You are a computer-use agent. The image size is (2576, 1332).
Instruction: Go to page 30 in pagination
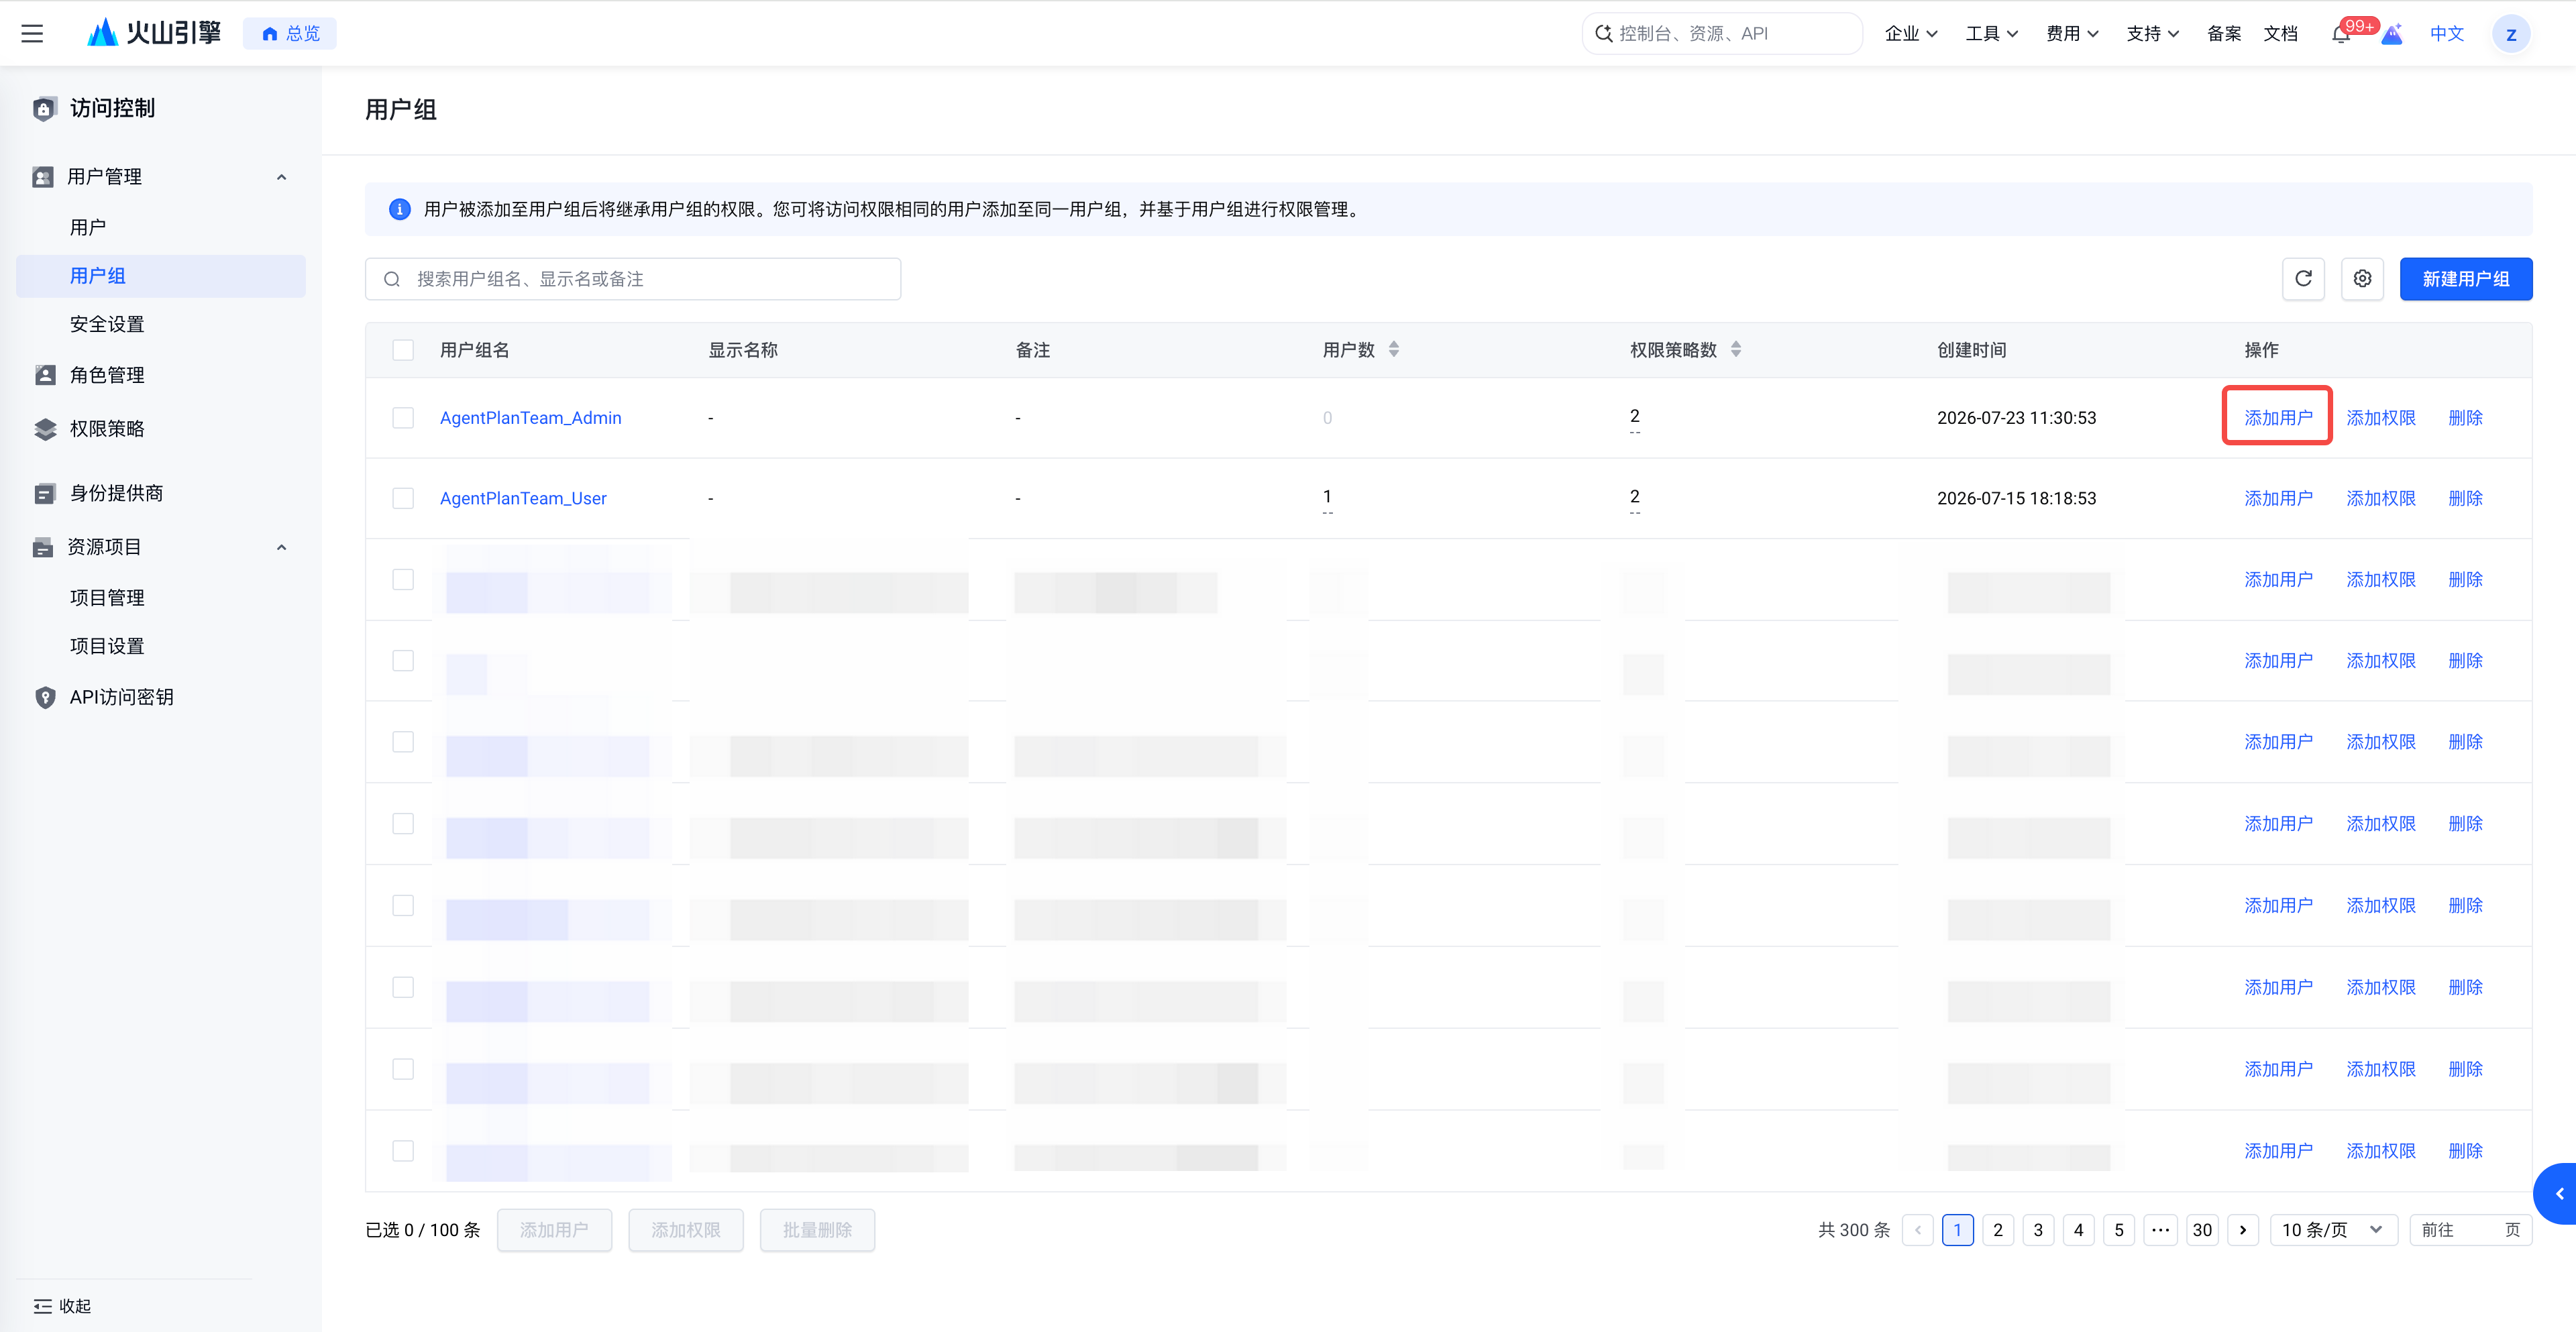click(2202, 1230)
